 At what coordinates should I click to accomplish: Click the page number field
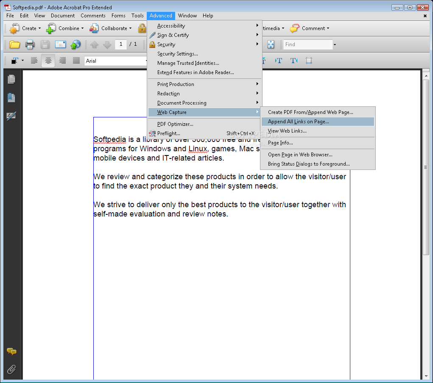121,44
